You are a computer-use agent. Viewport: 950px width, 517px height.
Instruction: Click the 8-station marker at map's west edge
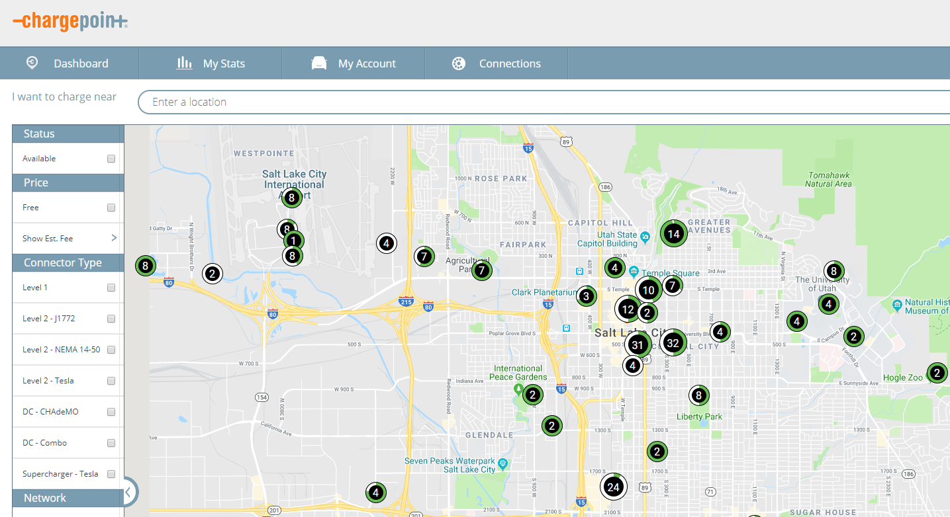click(x=145, y=266)
